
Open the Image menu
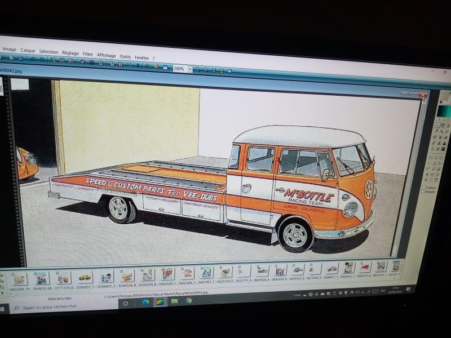pos(10,50)
